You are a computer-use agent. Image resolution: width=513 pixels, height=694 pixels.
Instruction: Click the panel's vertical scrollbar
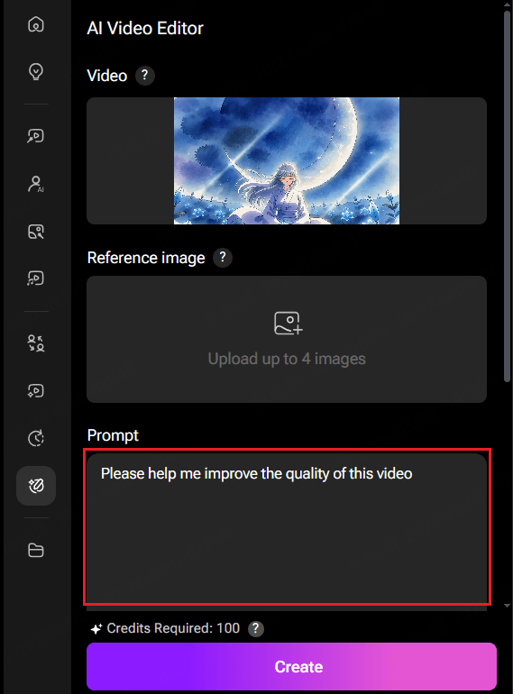click(x=508, y=196)
